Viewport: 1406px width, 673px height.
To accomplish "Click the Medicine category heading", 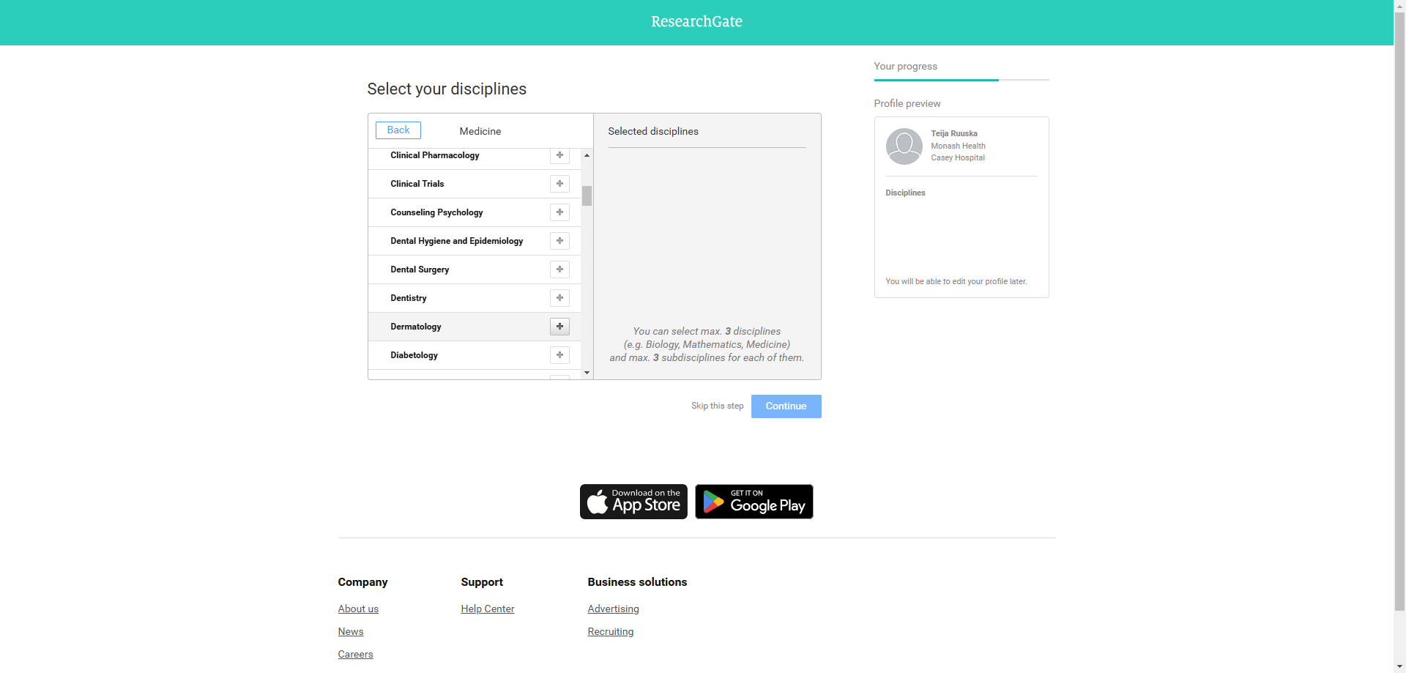I will pos(480,131).
